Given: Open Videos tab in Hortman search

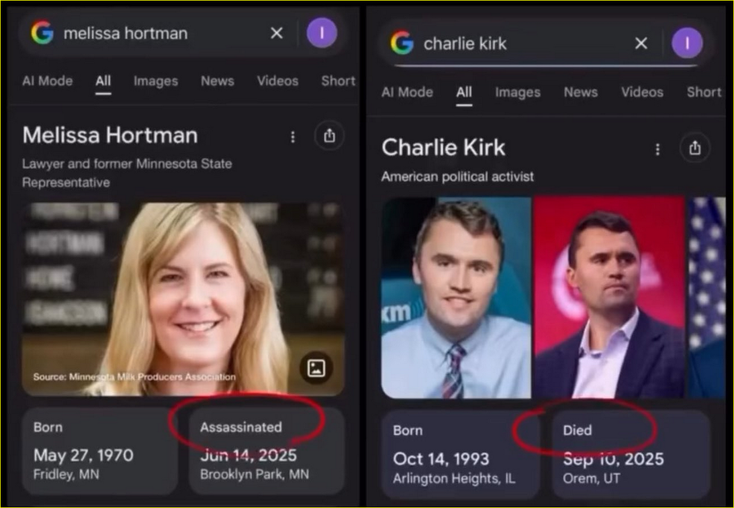Looking at the screenshot, I should pos(278,81).
